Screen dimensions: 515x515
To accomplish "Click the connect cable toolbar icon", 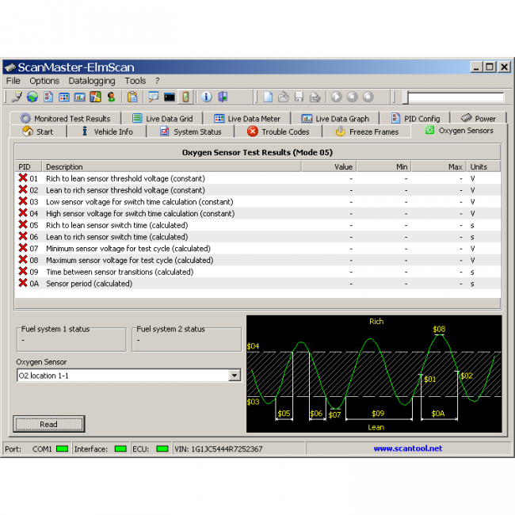I will (17, 97).
